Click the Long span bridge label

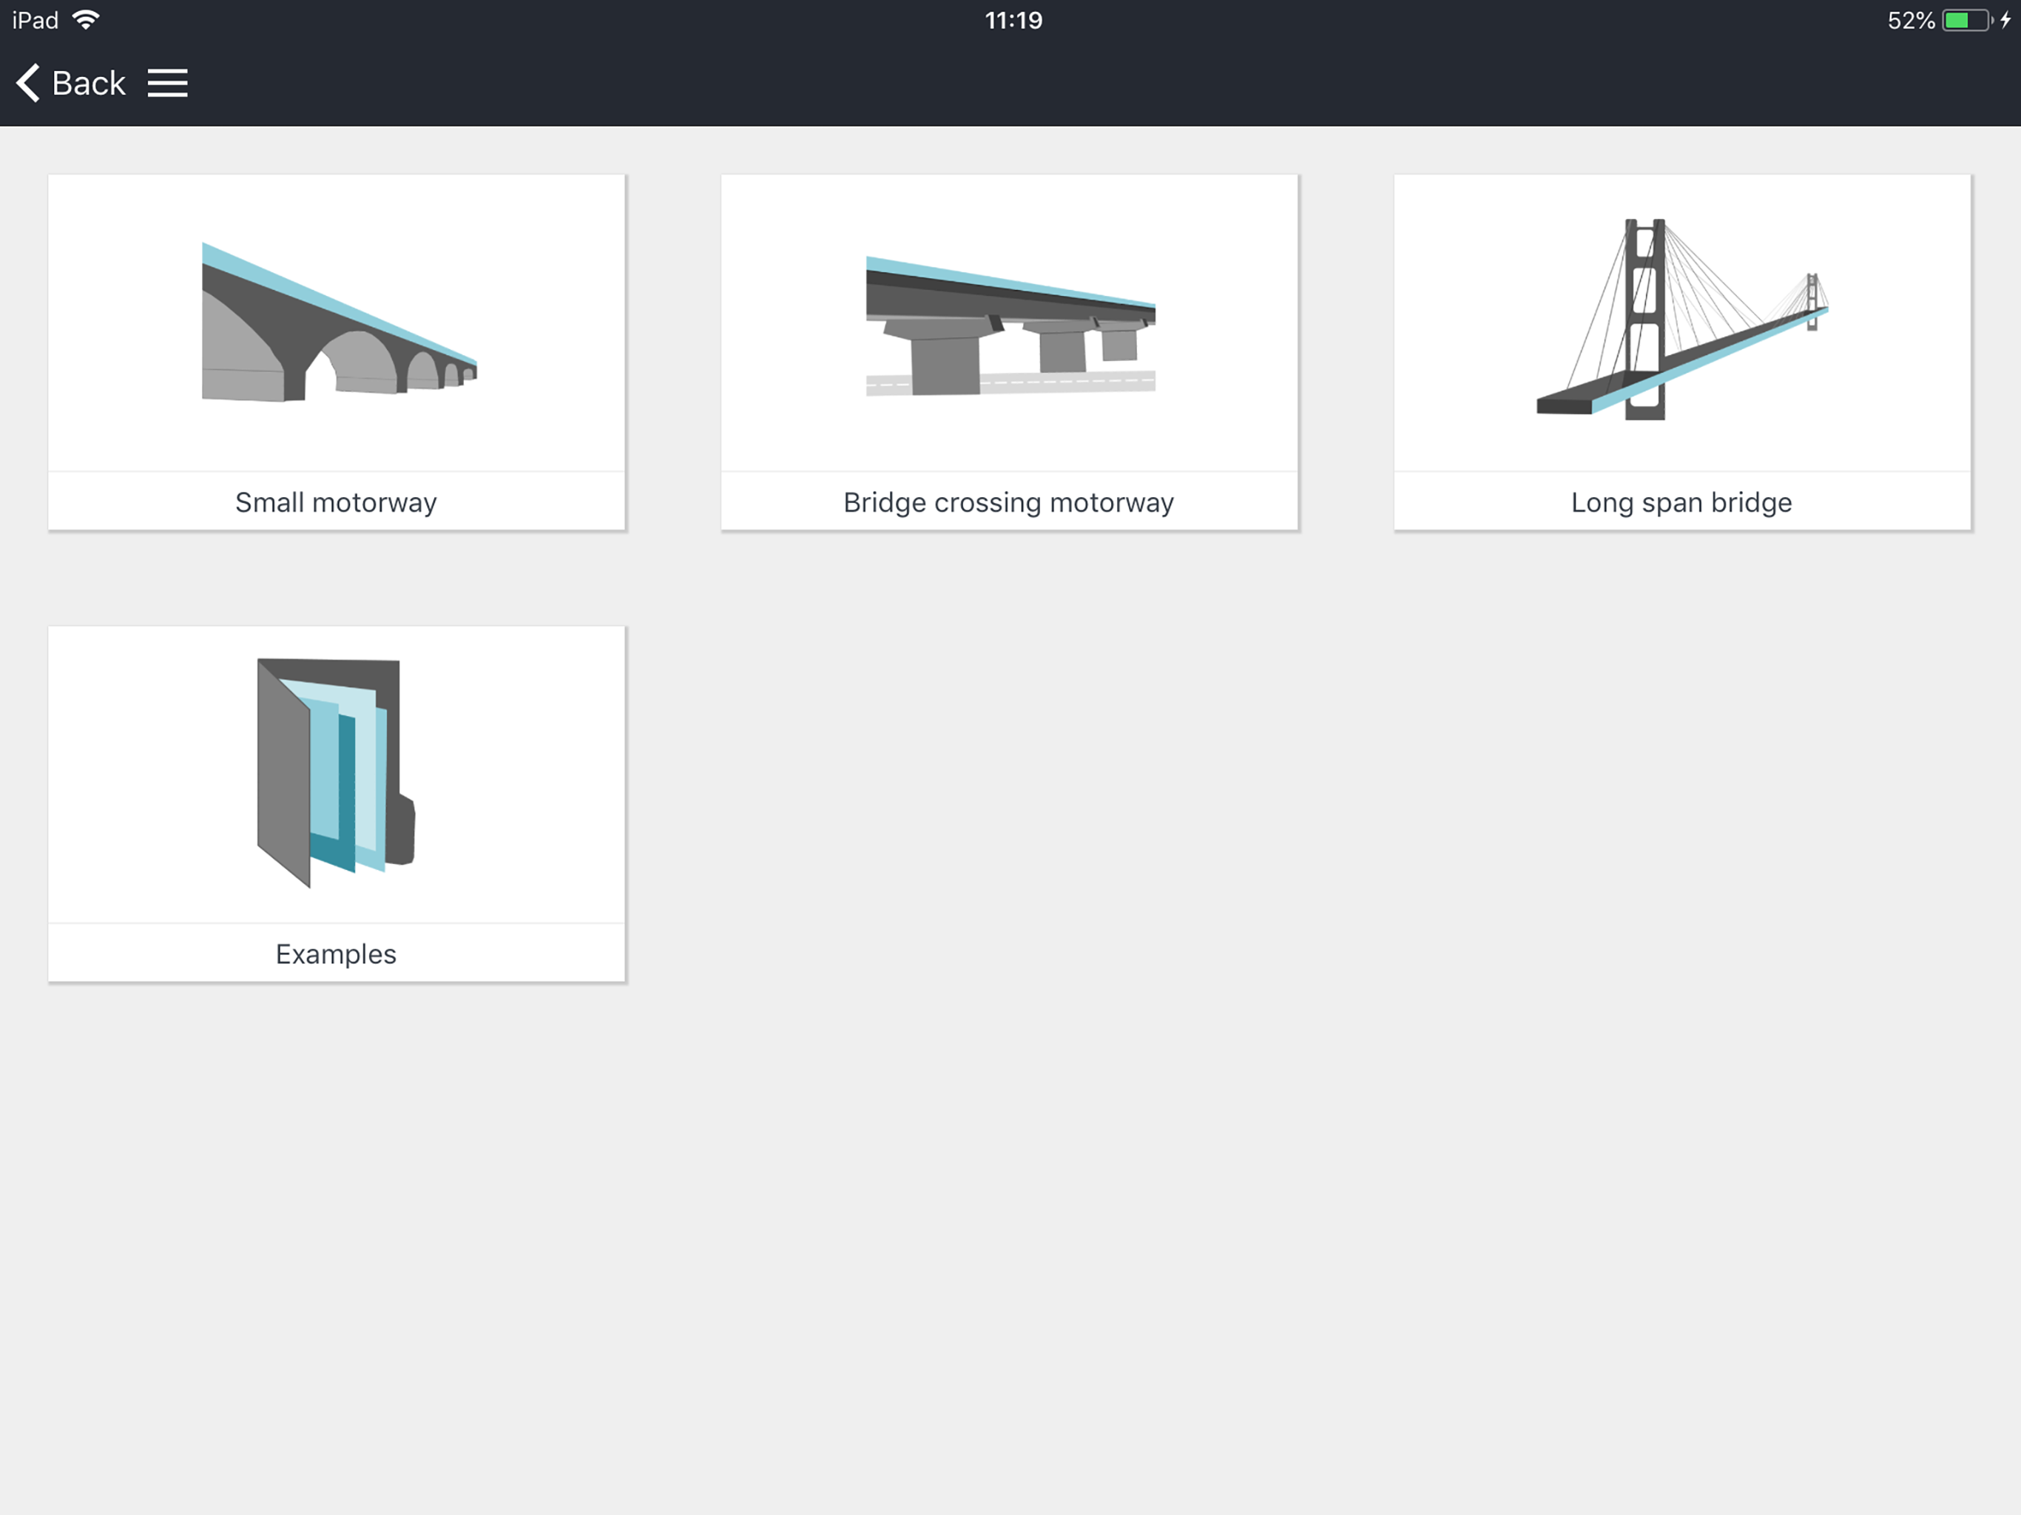[1681, 502]
